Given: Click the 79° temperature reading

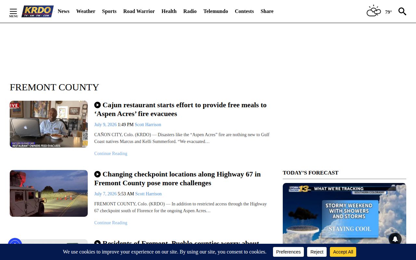Looking at the screenshot, I should coord(388,12).
